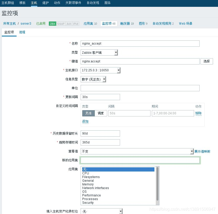Switch to the 监控项 form tab
Viewport: 218px width, 214px height.
click(9, 32)
